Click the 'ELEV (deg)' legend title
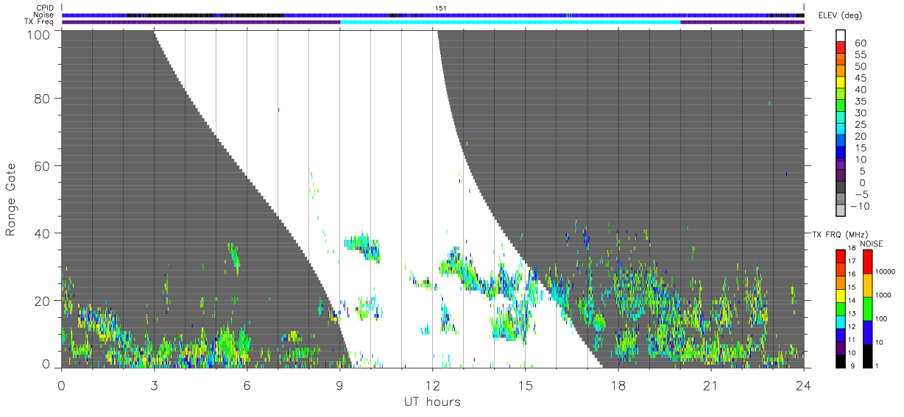 [841, 15]
